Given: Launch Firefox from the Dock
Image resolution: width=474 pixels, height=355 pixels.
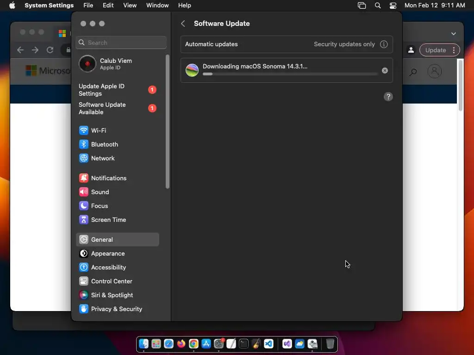Looking at the screenshot, I should pyautogui.click(x=181, y=344).
